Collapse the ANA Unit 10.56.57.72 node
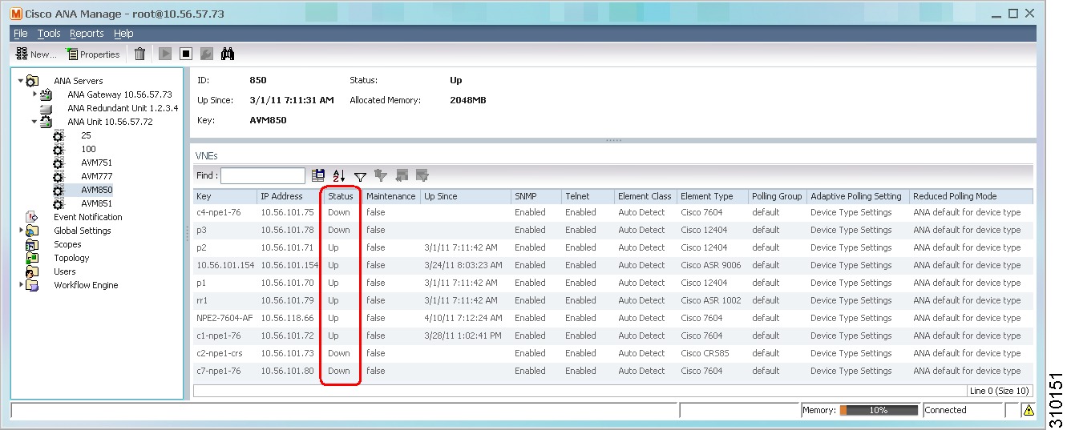Screen dimensions: 1067x430 [x=34, y=122]
